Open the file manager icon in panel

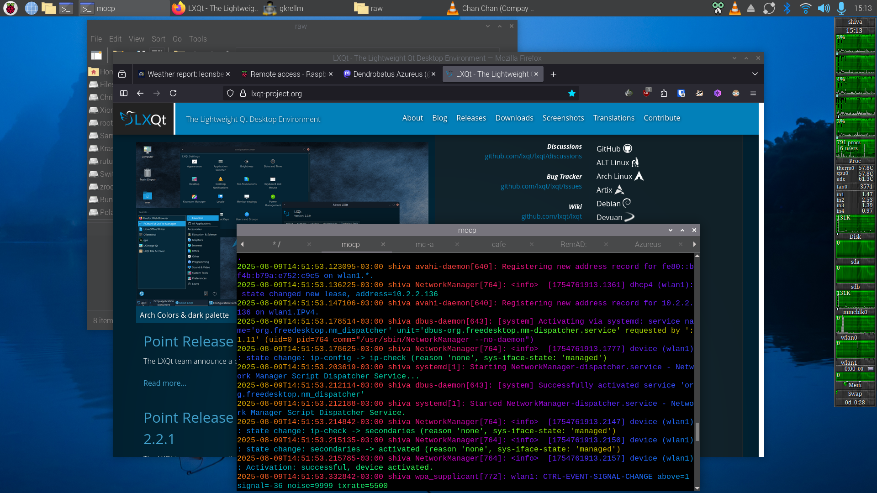(x=48, y=8)
